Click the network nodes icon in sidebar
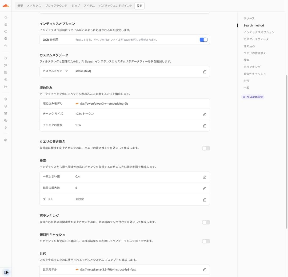 coord(6,113)
